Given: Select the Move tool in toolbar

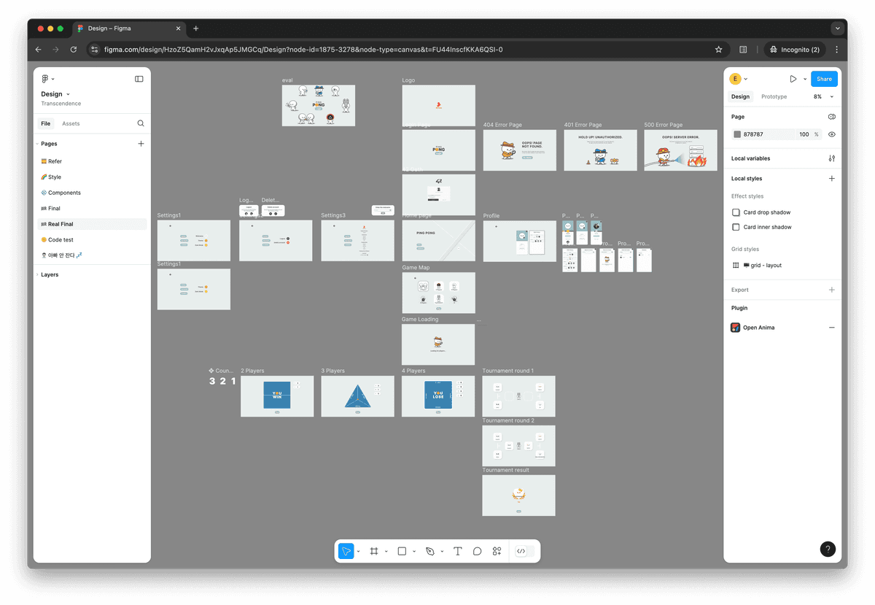Looking at the screenshot, I should coord(346,551).
